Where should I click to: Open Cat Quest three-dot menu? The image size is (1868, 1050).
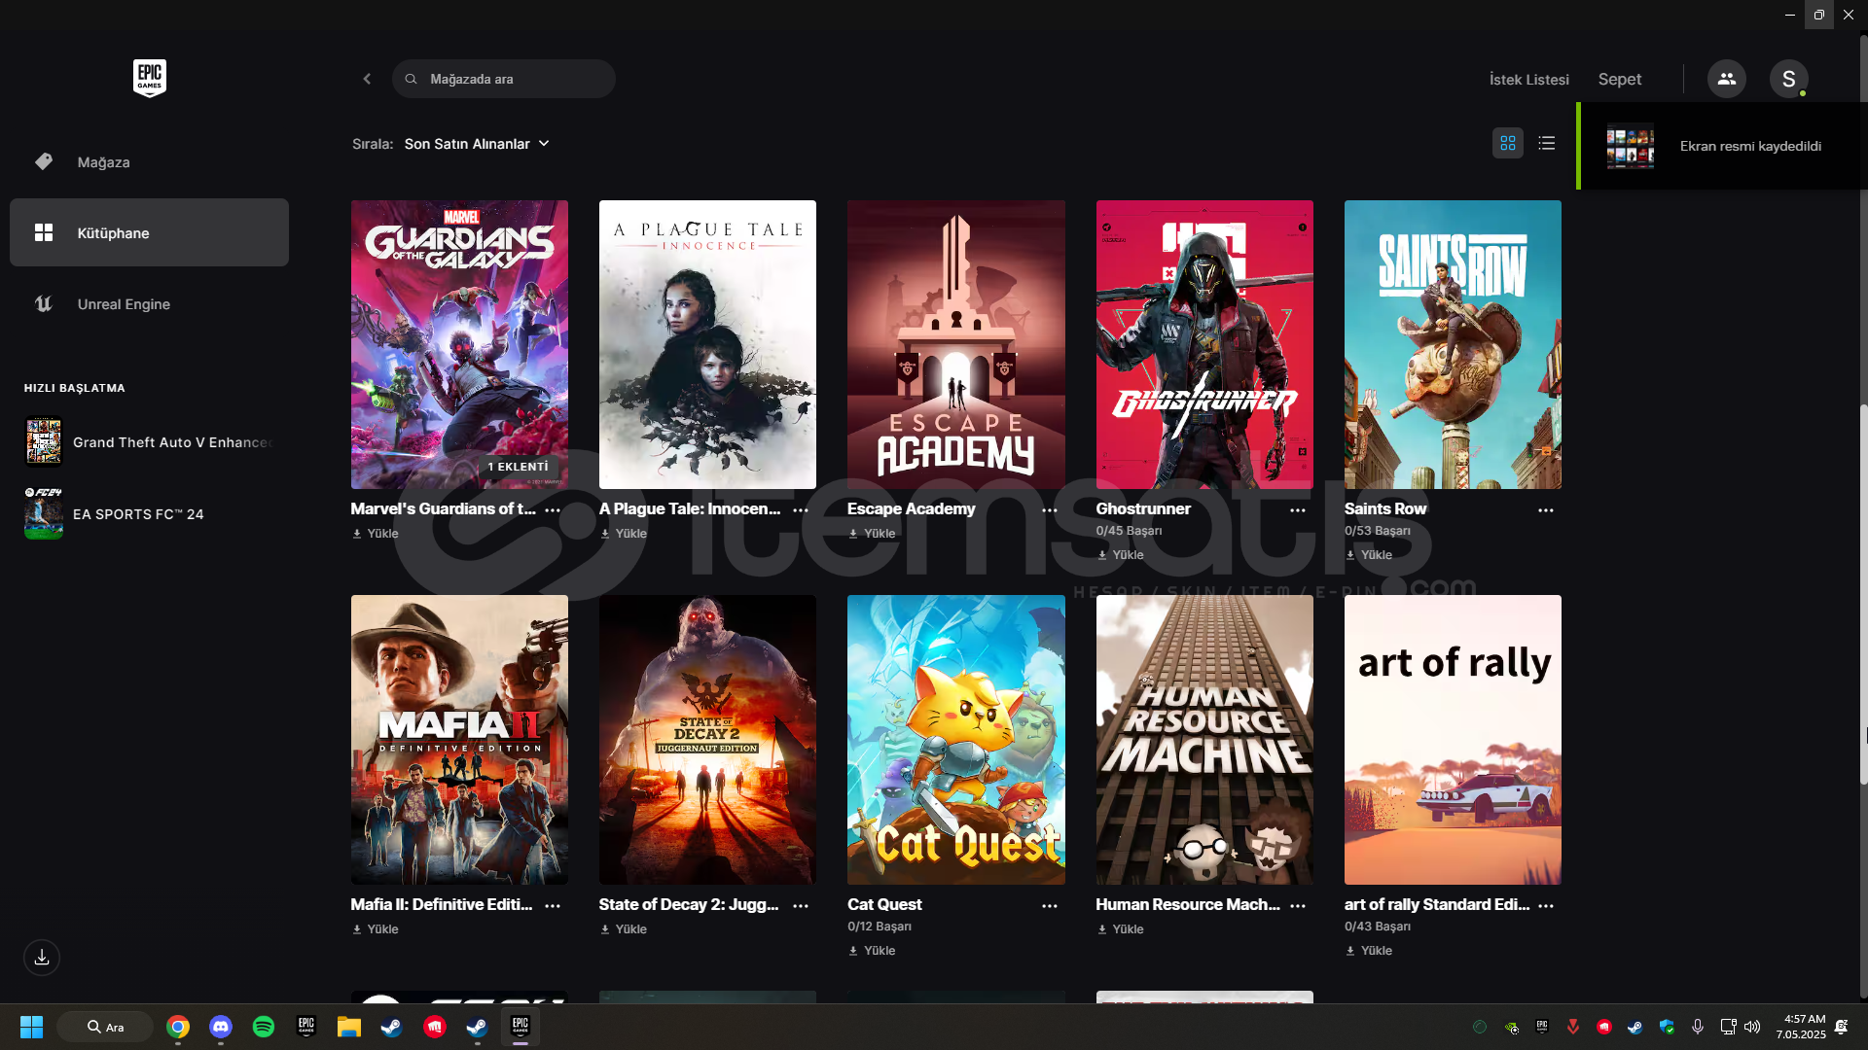click(x=1049, y=906)
